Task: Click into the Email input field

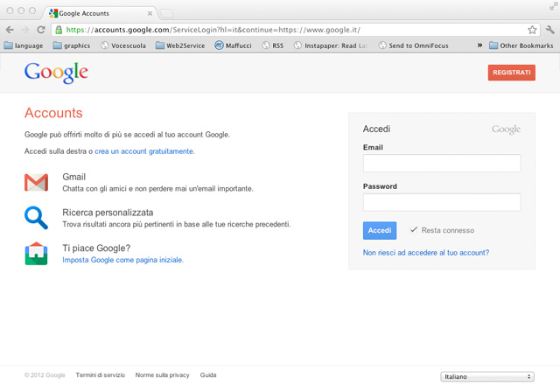Action: click(x=441, y=164)
